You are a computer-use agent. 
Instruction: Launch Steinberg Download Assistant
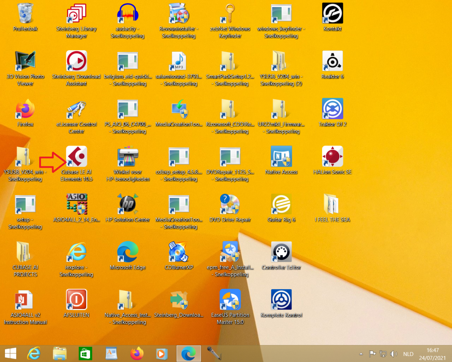(x=76, y=61)
